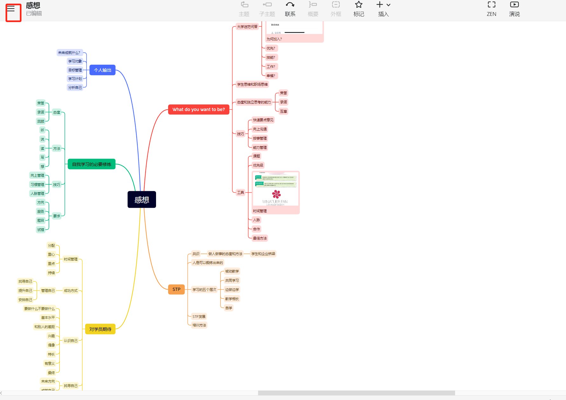Select the 向上沟通 subtopic
566x400 pixels.
(260, 129)
